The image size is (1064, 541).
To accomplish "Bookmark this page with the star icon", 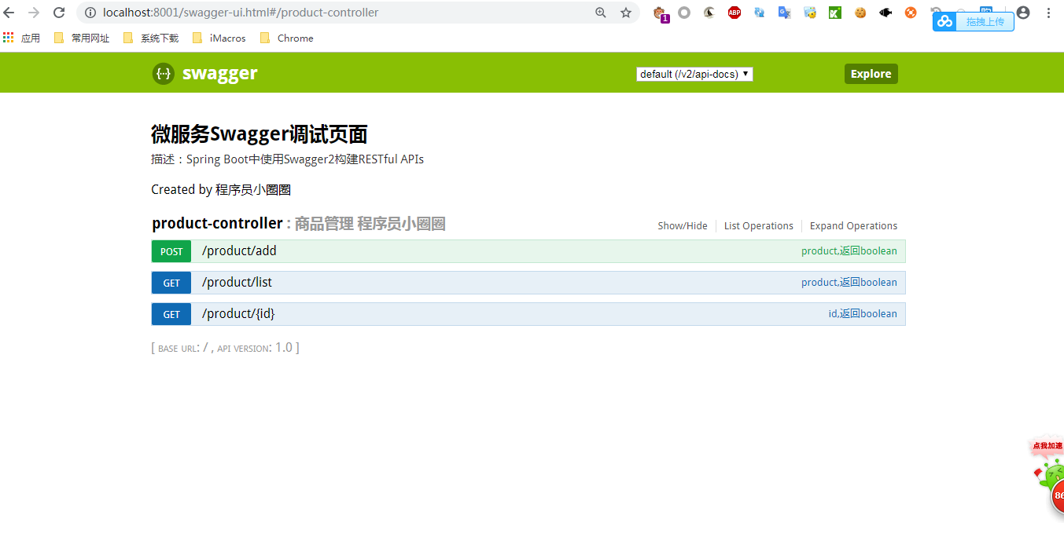I will coord(626,13).
